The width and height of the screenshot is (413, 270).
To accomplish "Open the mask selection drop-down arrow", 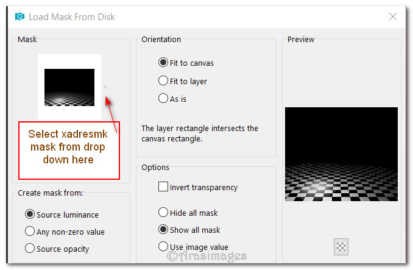I will coord(105,87).
